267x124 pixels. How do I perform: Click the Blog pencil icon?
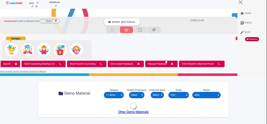(242, 32)
